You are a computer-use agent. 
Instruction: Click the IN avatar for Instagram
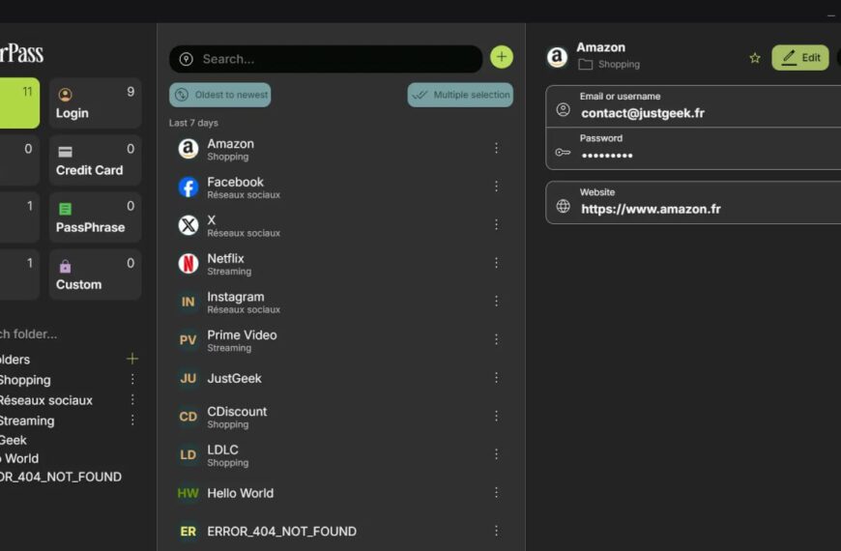point(188,302)
